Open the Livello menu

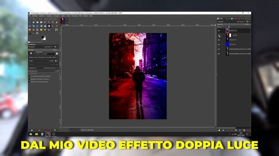point(63,16)
